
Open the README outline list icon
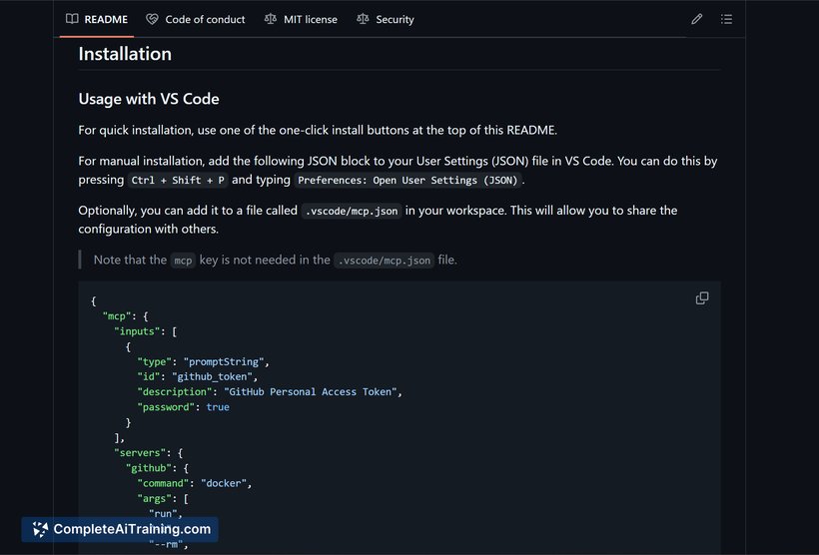pyautogui.click(x=726, y=19)
